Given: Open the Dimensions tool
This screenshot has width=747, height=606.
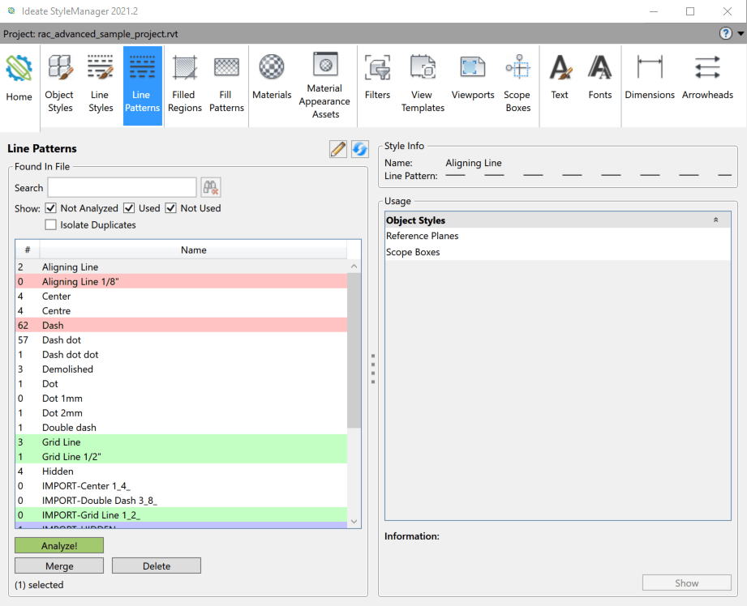Looking at the screenshot, I should click(x=650, y=79).
